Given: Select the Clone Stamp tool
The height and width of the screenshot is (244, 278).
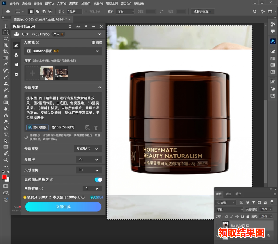Looking at the screenshot, I should 6,84.
